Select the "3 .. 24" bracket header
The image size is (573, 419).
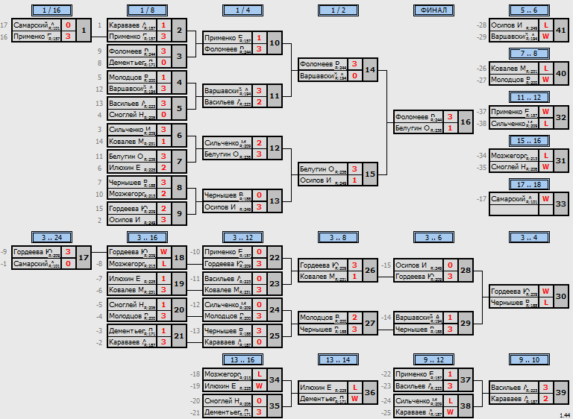pos(51,237)
